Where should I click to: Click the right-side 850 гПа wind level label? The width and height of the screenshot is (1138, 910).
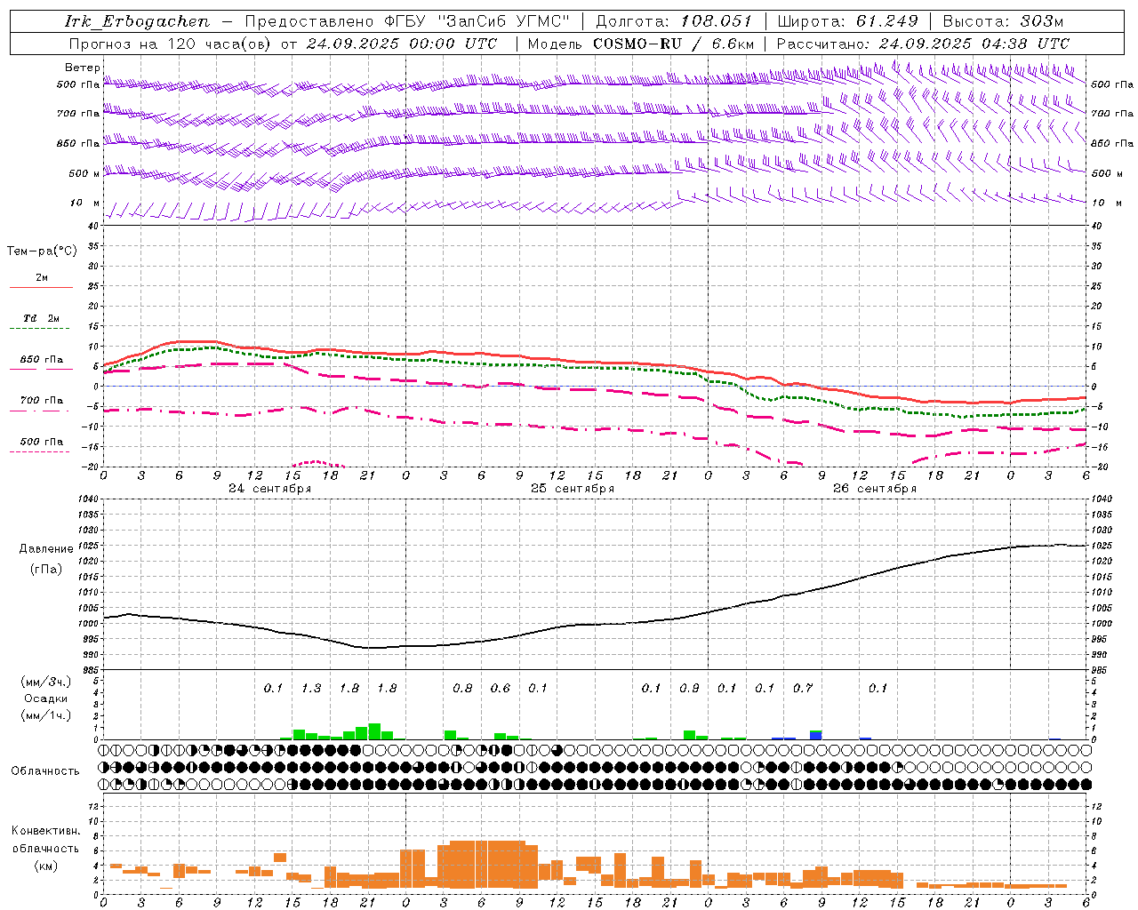click(1112, 143)
